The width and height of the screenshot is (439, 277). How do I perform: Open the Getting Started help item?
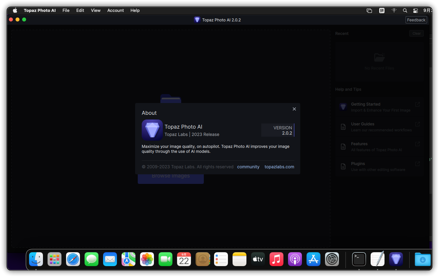tap(380, 107)
